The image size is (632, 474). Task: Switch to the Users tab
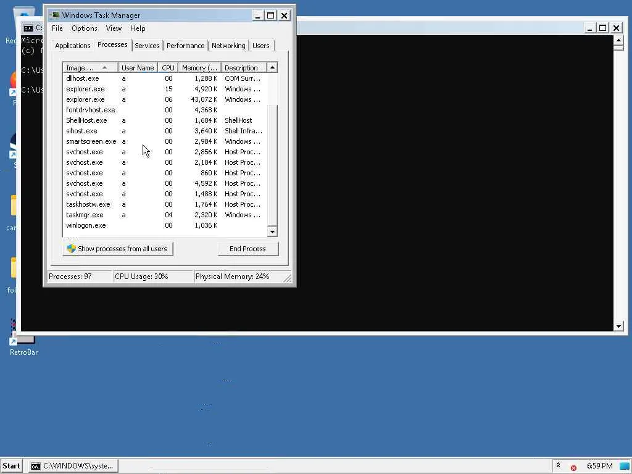pos(261,46)
